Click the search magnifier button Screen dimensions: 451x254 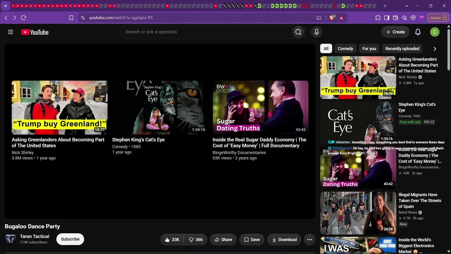[298, 32]
